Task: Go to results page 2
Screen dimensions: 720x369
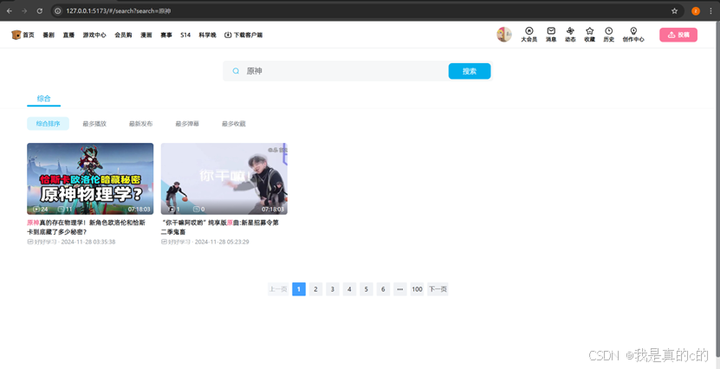Action: pyautogui.click(x=315, y=289)
